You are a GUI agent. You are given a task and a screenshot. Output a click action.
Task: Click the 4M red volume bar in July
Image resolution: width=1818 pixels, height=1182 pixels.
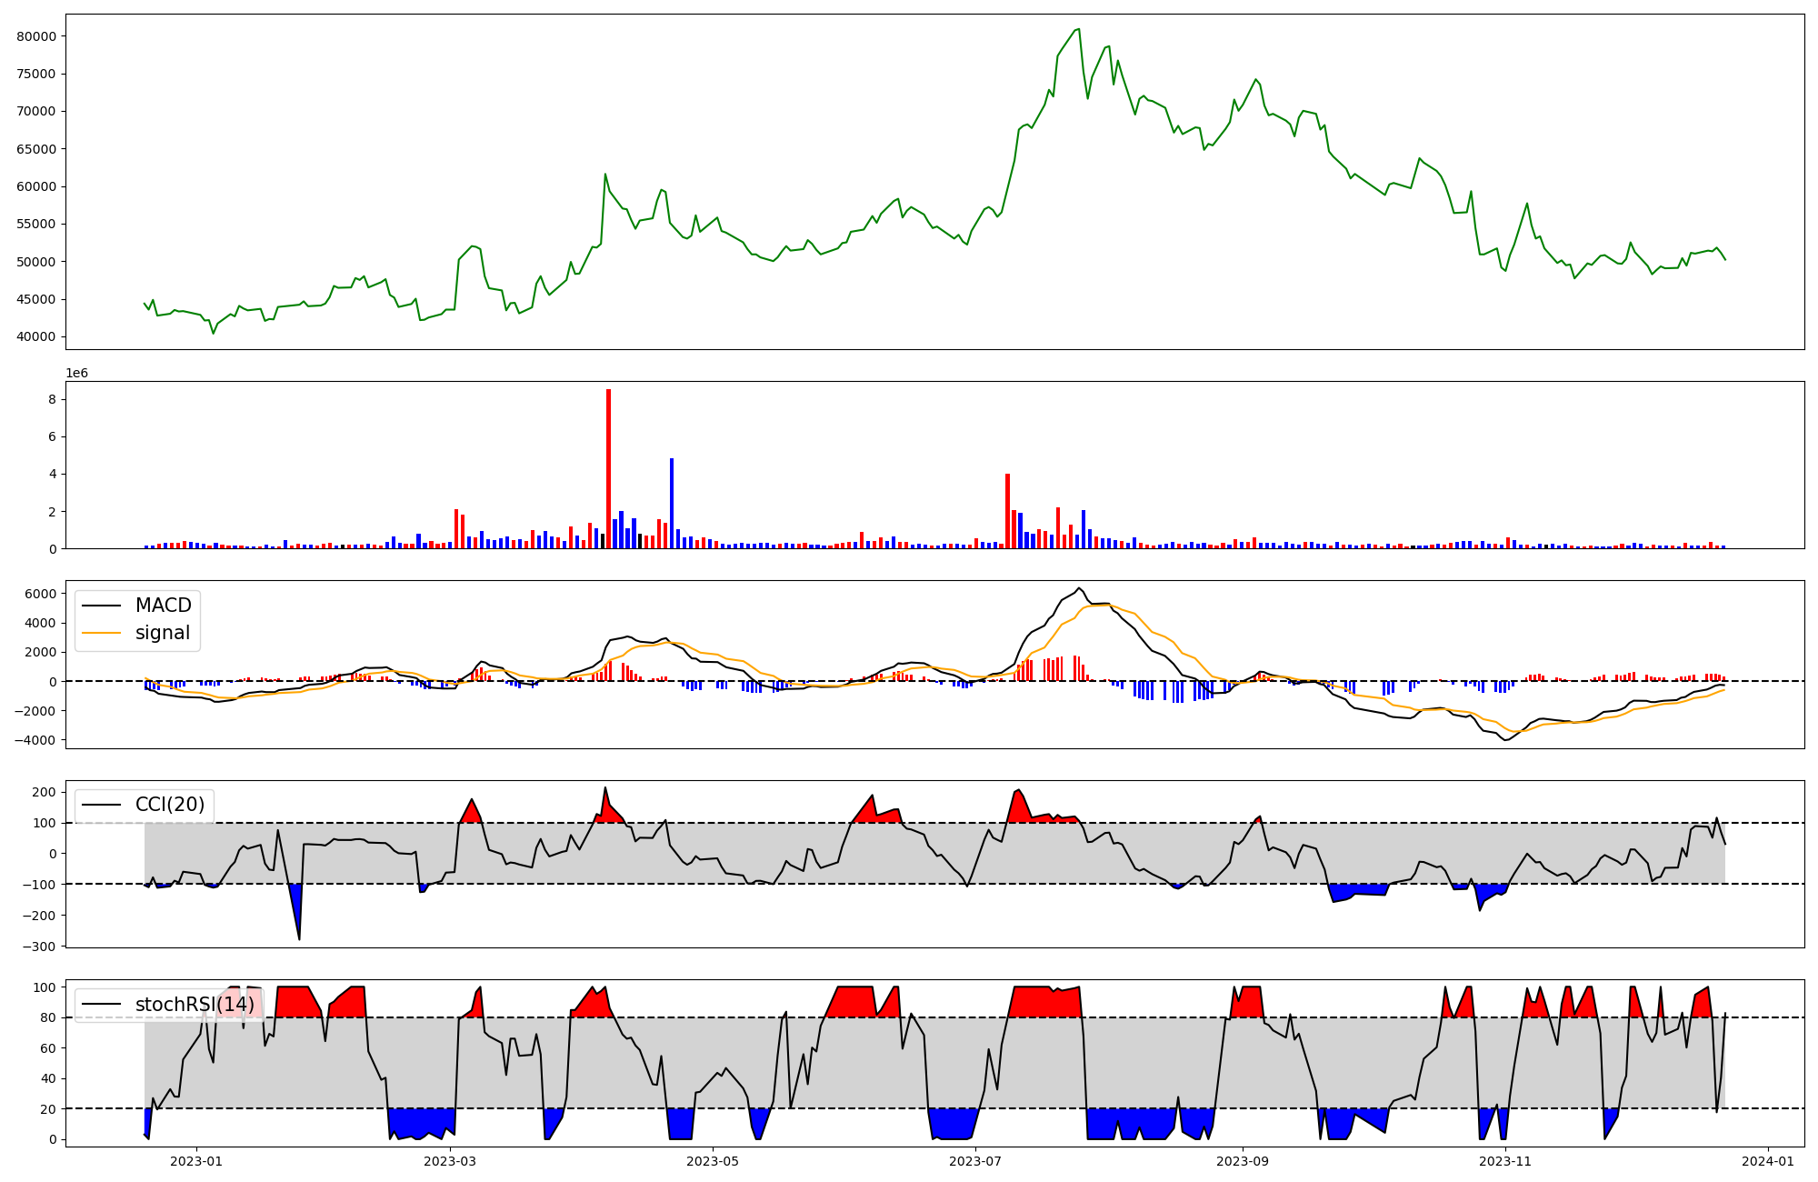(x=1007, y=511)
